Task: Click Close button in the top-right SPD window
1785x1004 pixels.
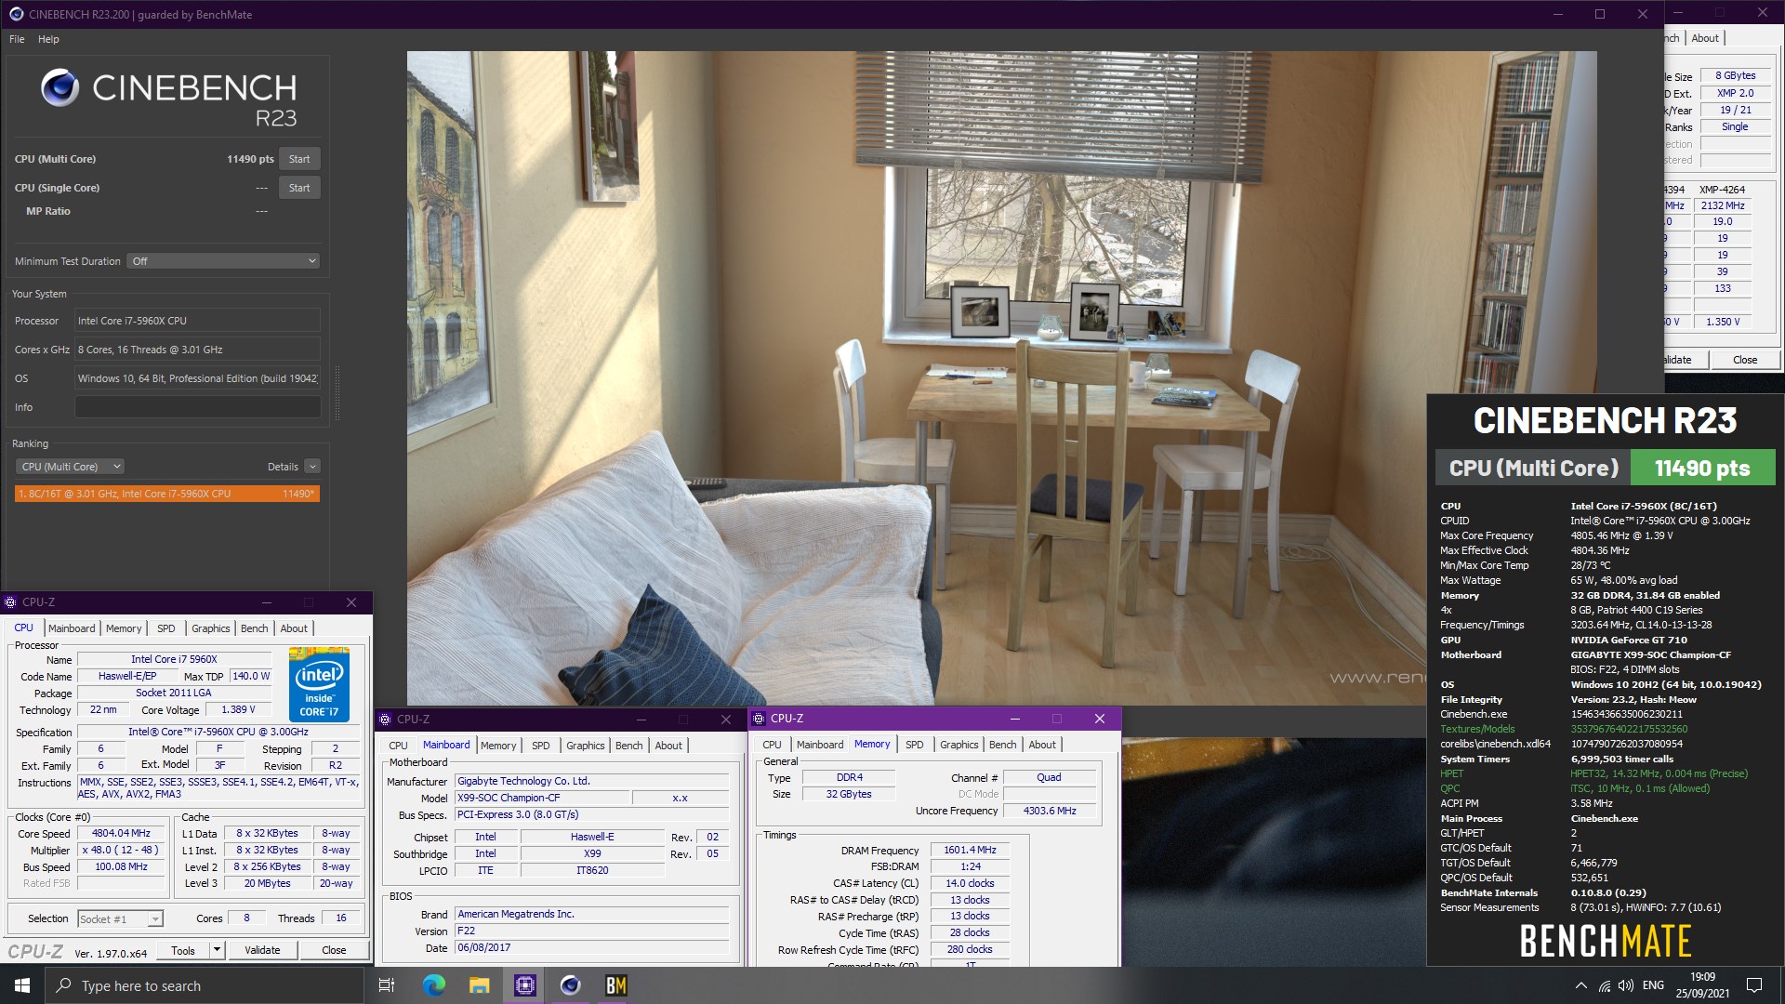Action: pos(1745,360)
